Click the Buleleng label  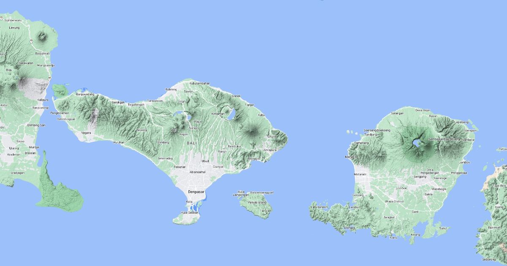171,89
